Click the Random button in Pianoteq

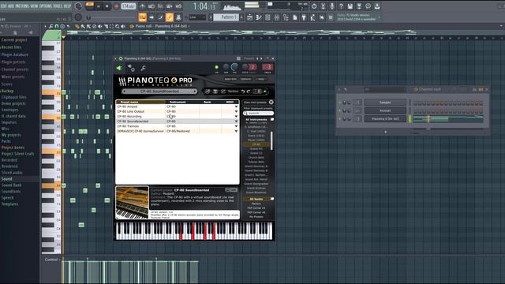coord(233,92)
